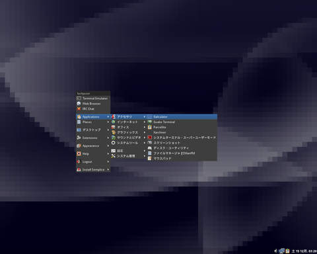Open the マウスパッド text editor

pyautogui.click(x=182, y=158)
